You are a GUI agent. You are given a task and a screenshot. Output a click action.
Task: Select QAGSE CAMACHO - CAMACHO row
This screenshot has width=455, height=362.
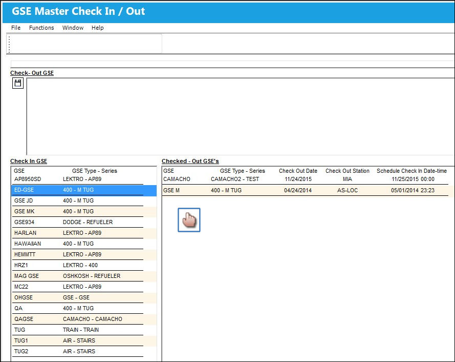[84, 319]
